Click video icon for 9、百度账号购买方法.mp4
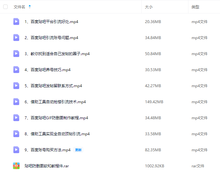The width and height of the screenshot is (220, 176). pyautogui.click(x=16, y=150)
